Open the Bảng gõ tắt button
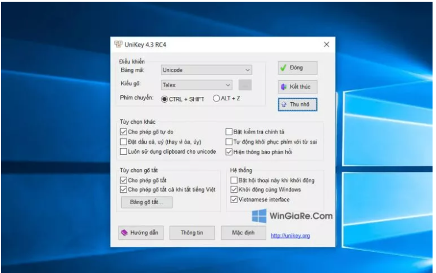 tap(147, 202)
